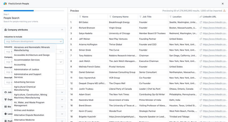Screen dimensions: 228x122
Task: Click the Location globe icon
Action: click(x=6, y=114)
